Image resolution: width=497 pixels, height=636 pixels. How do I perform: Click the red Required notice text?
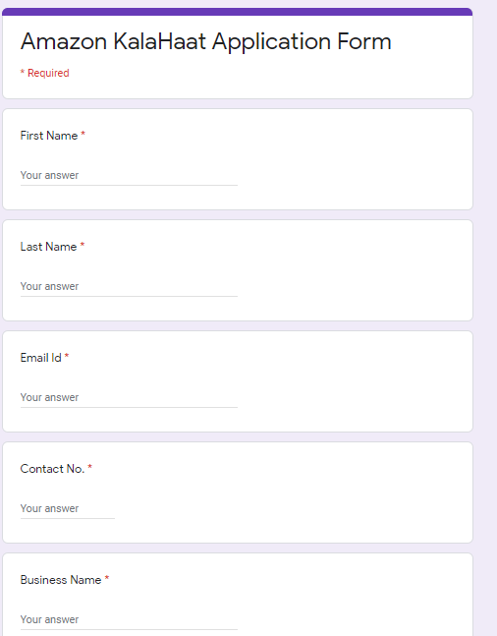(44, 73)
